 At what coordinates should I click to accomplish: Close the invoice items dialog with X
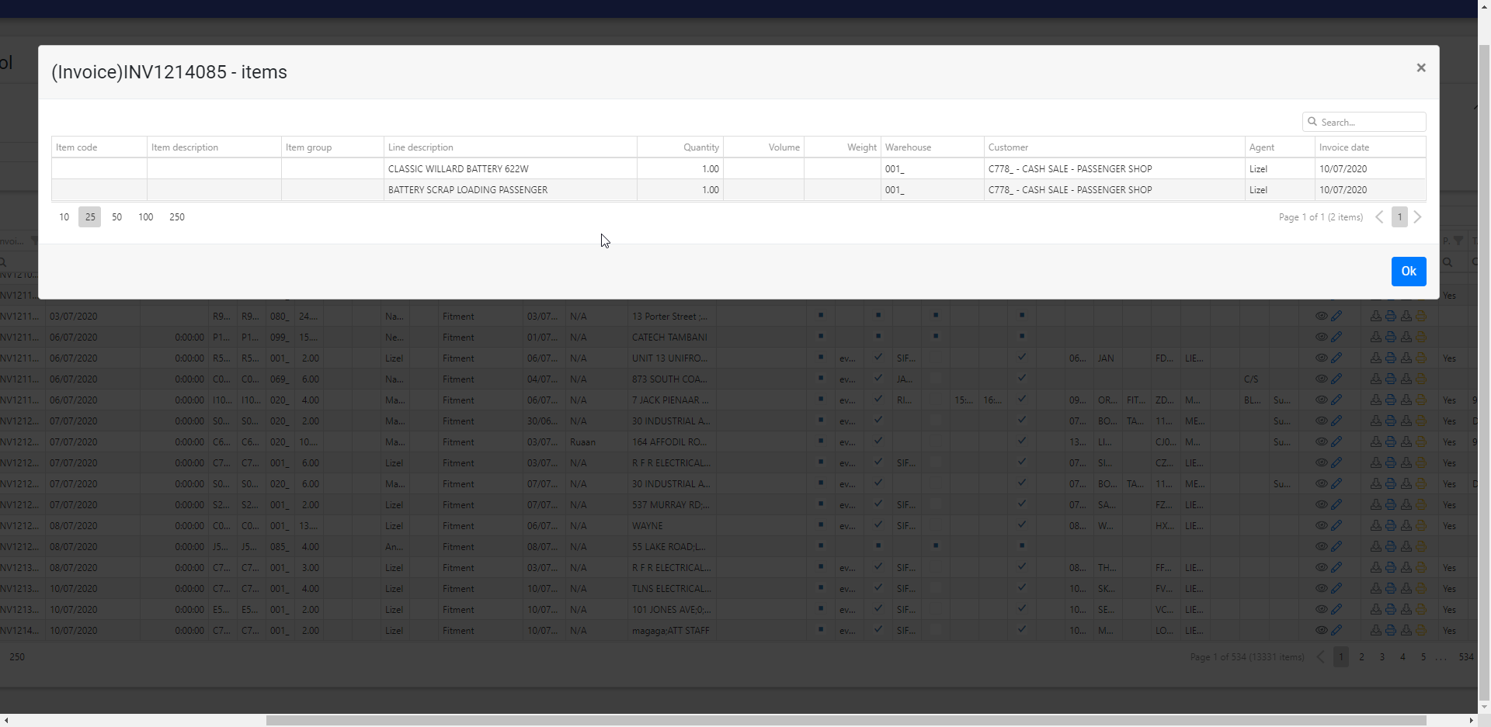pyautogui.click(x=1420, y=68)
